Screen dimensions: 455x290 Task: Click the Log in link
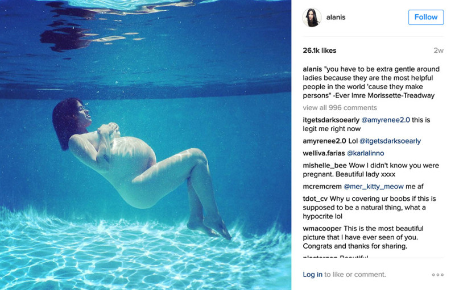pos(312,274)
